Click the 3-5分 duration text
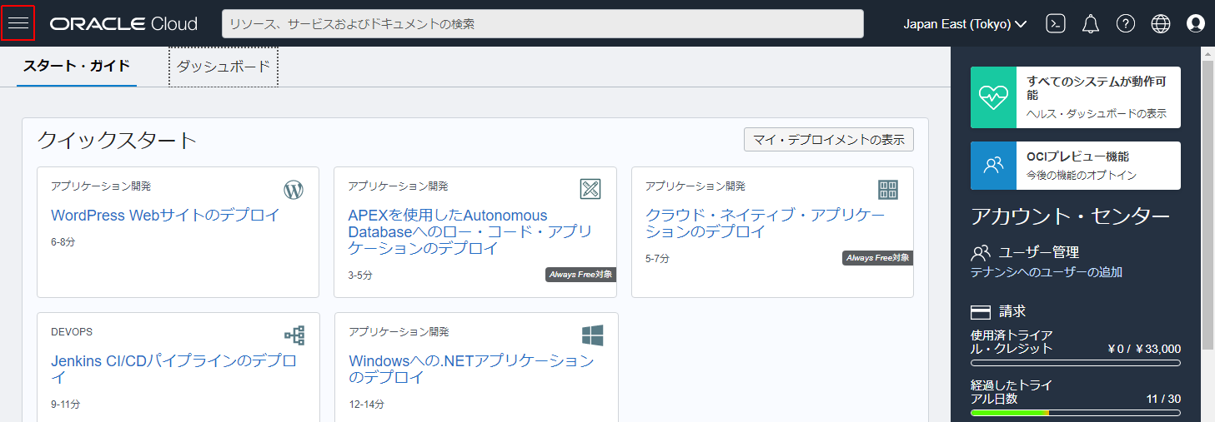Viewport: 1215px width, 422px height. click(x=360, y=276)
